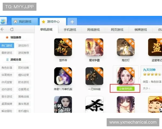Click the 九天封神 title in popup
162x129 pixels.
[x=149, y=70]
